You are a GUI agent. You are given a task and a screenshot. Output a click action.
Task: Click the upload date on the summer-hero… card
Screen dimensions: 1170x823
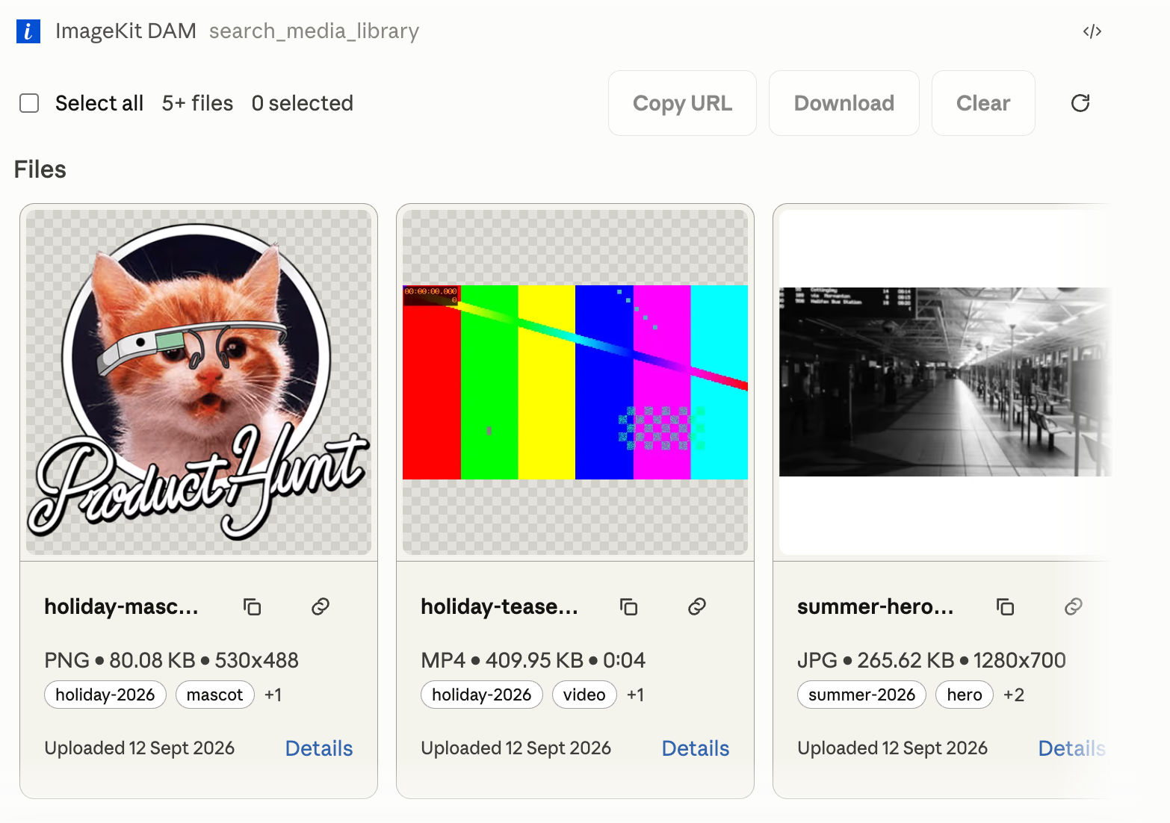[x=892, y=748]
